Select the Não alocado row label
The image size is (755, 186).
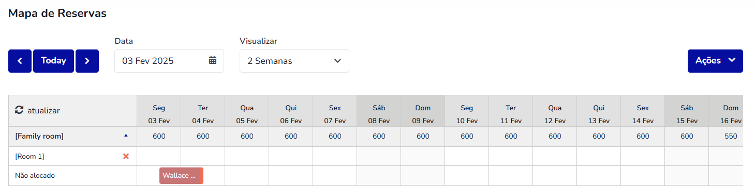point(35,176)
